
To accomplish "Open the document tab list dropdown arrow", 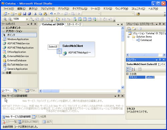I will point(118,24).
